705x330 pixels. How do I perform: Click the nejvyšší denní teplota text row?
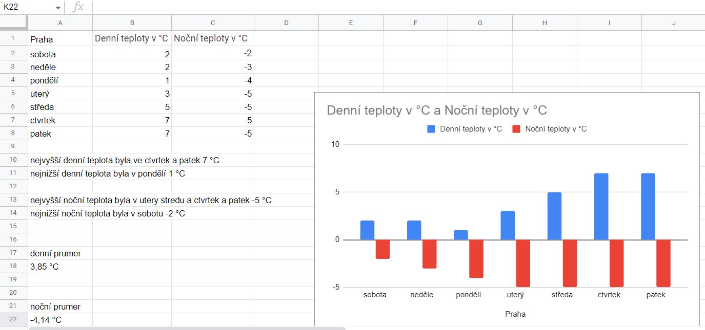click(x=125, y=160)
